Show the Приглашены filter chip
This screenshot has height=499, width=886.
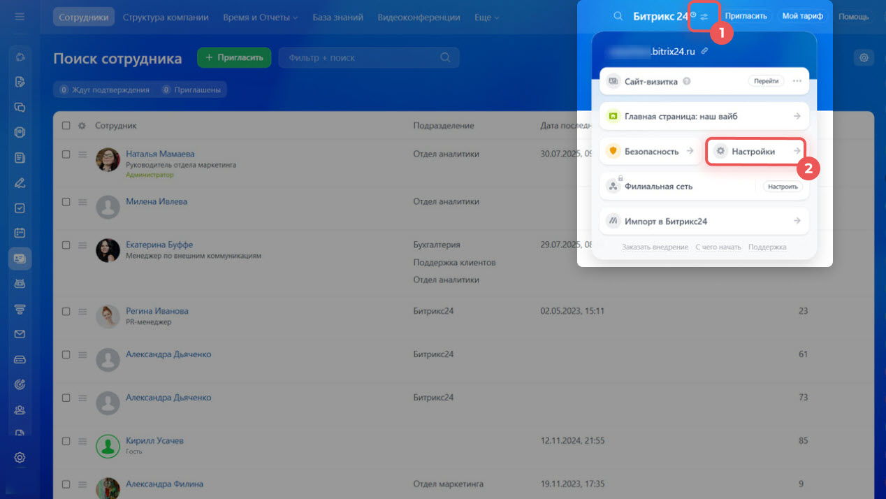191,89
